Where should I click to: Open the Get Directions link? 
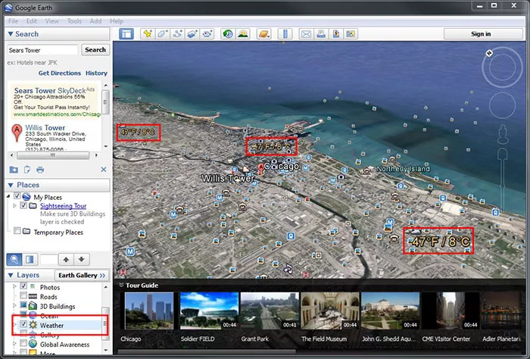[x=60, y=73]
